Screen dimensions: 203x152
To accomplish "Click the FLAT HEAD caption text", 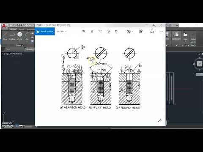I will pyautogui.click(x=102, y=108).
